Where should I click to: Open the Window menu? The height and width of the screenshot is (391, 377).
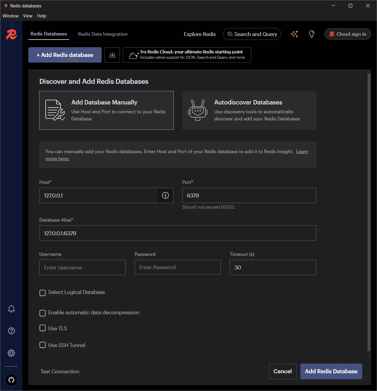pos(10,16)
